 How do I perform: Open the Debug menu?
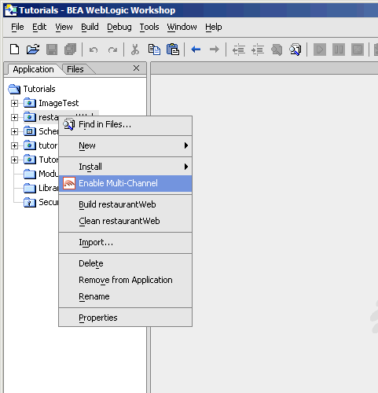(119, 27)
